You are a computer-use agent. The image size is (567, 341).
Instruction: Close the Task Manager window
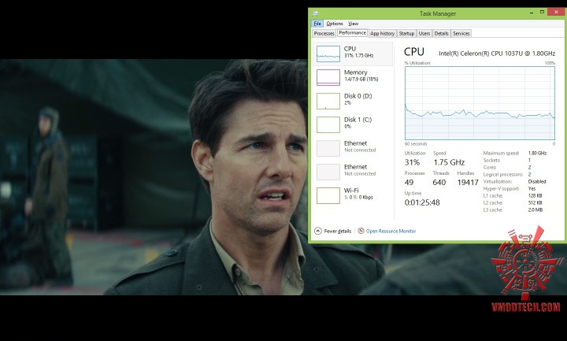tap(556, 13)
